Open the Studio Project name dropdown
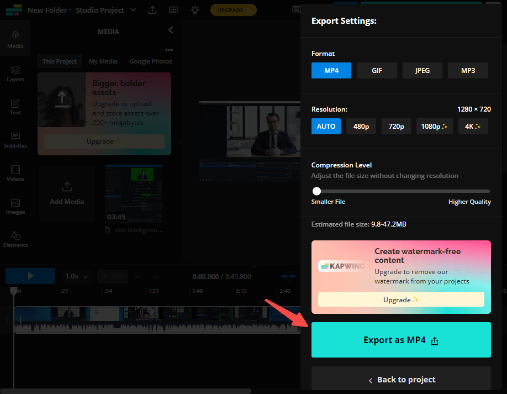507x394 pixels. point(132,10)
